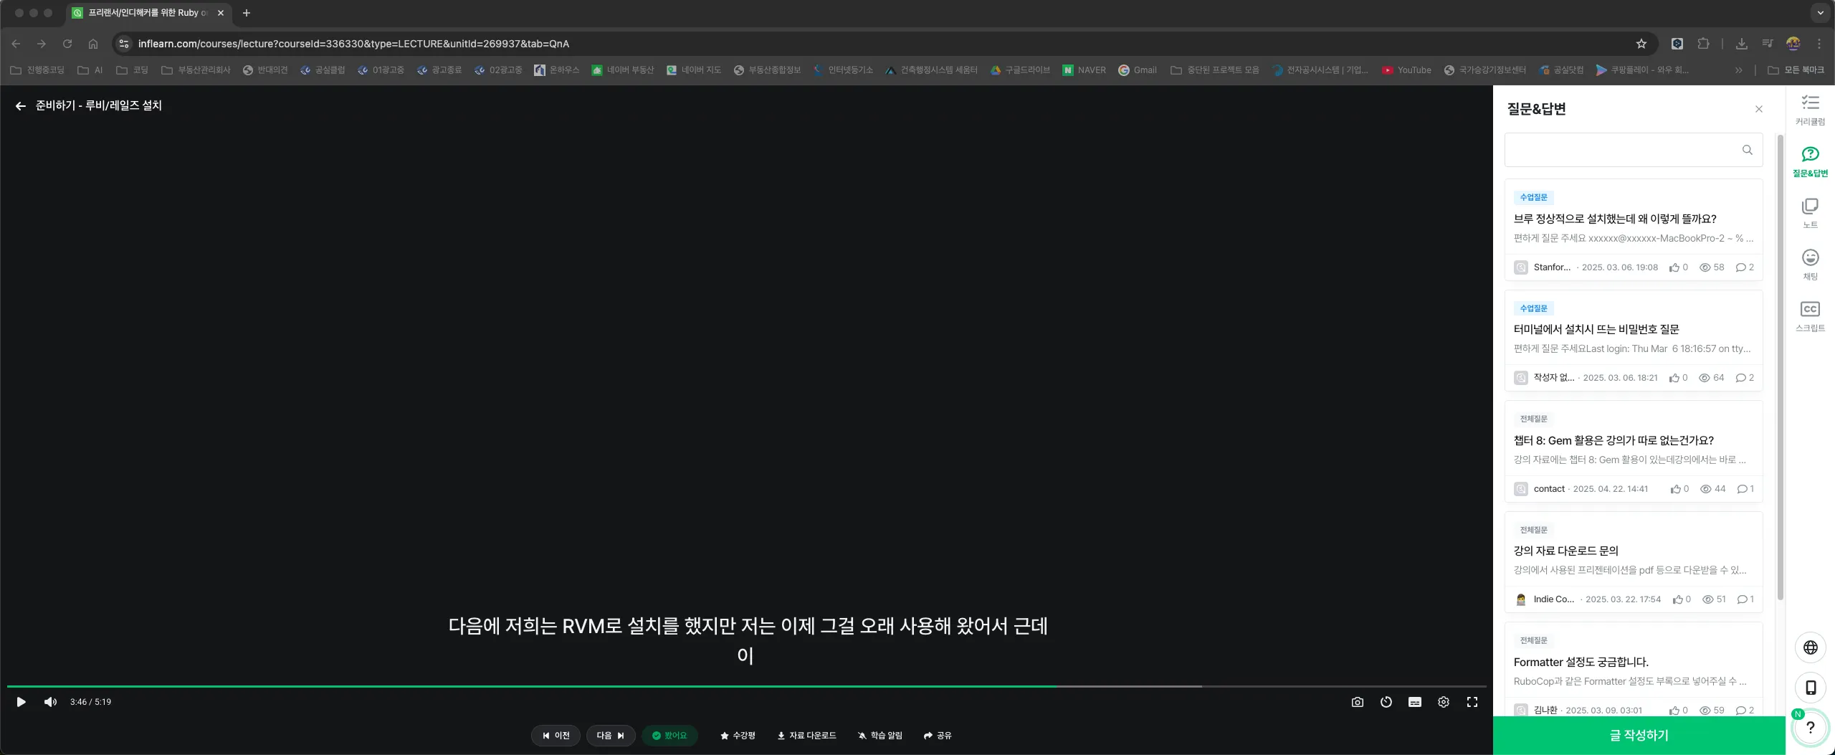Open question 강의 자료 다운로드 문의
This screenshot has width=1835, height=755.
point(1634,562)
